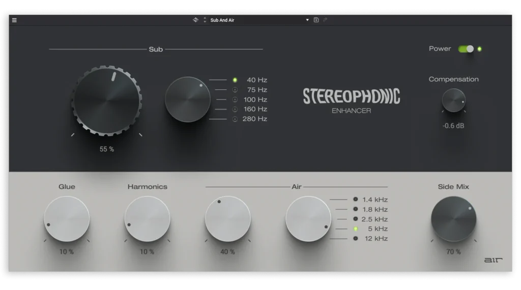Click the Compensation label
521x290 pixels.
click(x=453, y=79)
